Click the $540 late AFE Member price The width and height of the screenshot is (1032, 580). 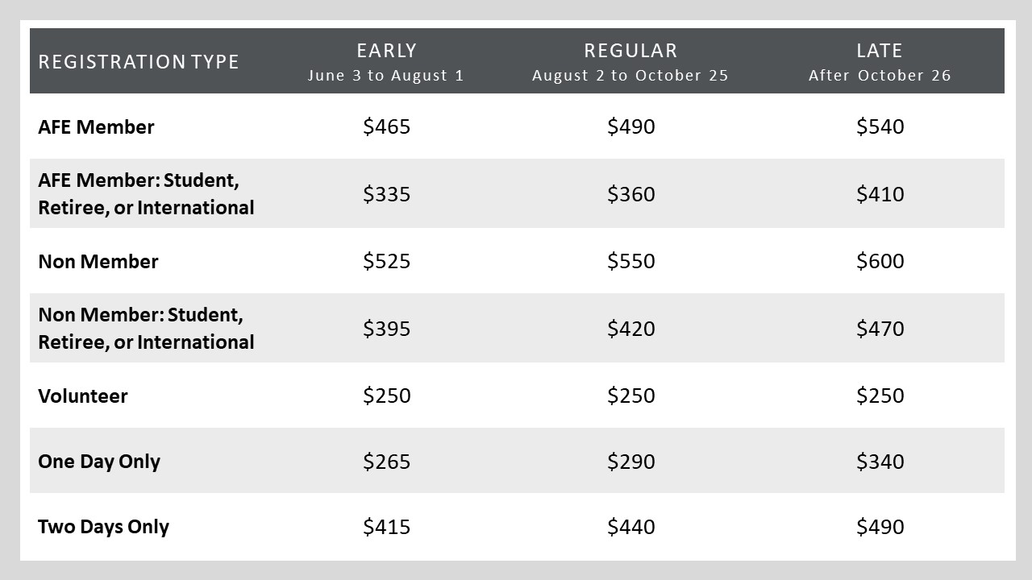(880, 127)
